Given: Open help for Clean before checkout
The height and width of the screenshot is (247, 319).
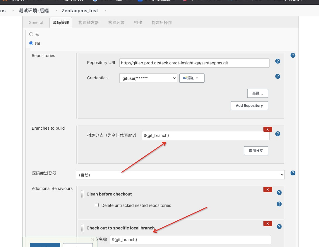Looking at the screenshot, I should tap(279, 193).
